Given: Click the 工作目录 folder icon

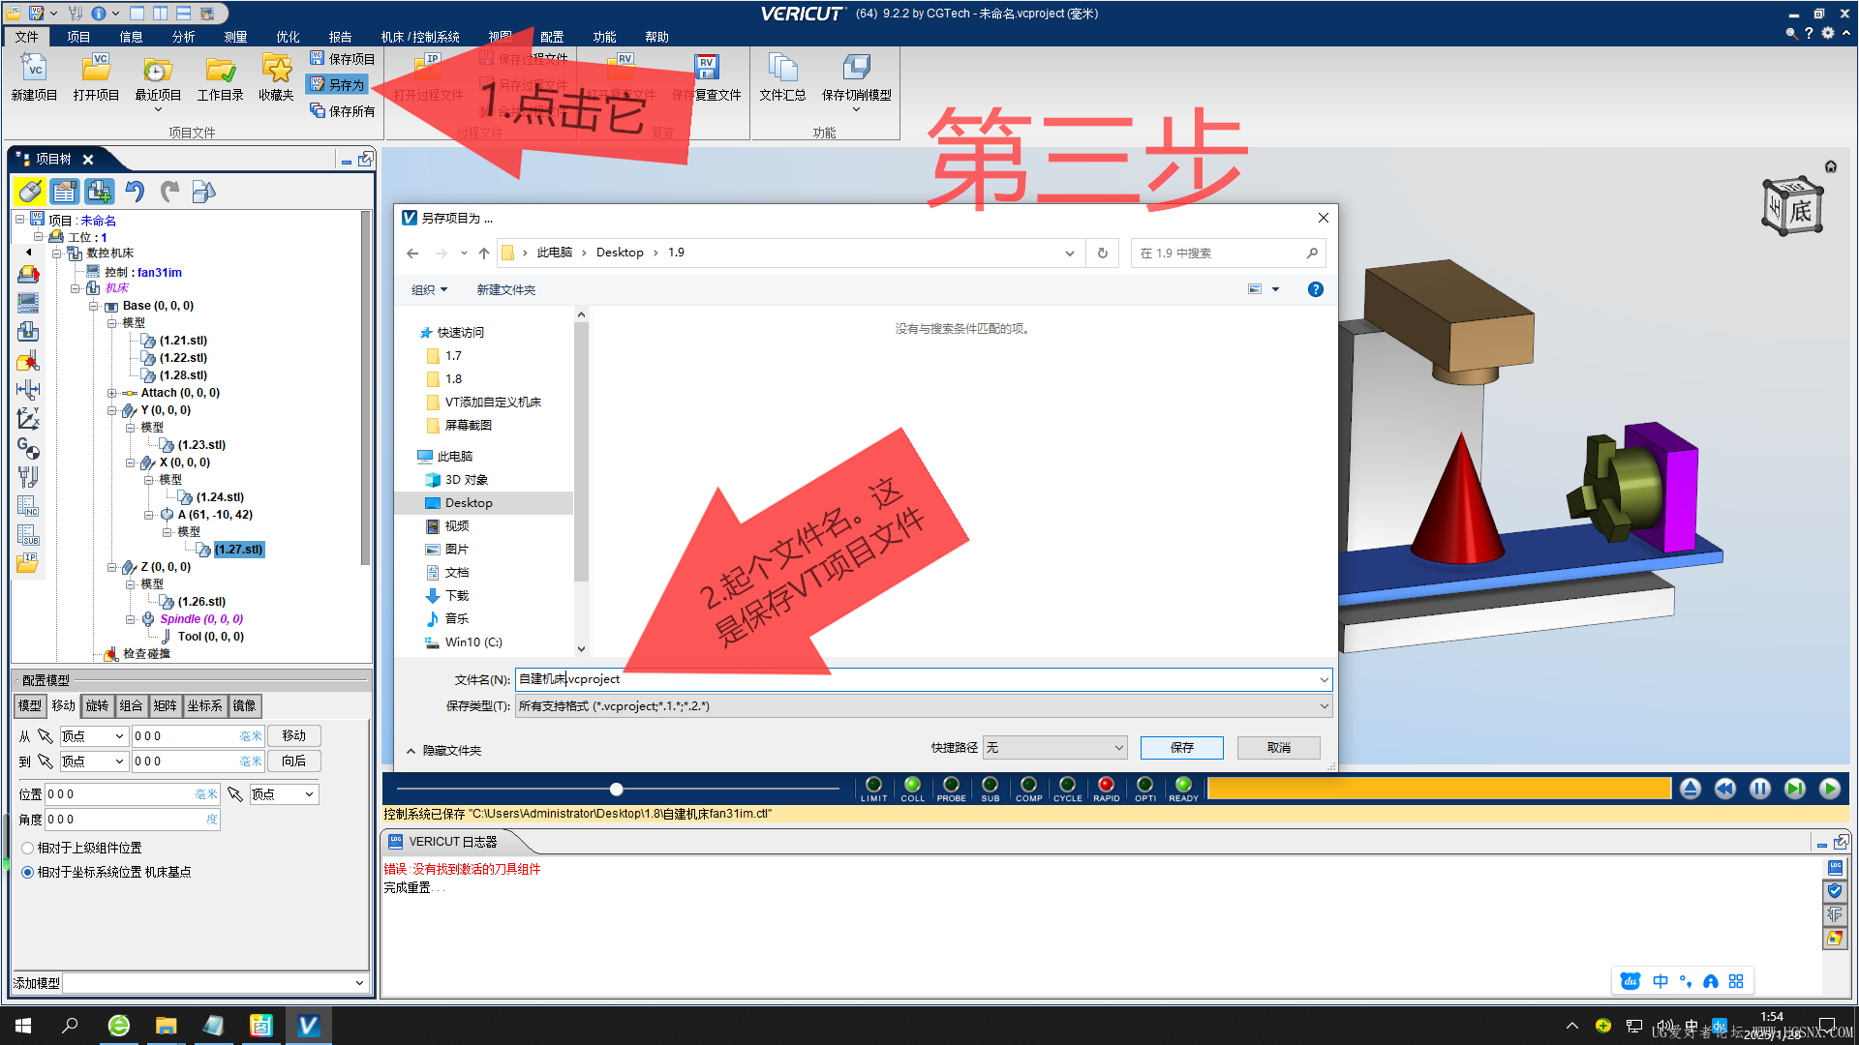Looking at the screenshot, I should point(220,76).
